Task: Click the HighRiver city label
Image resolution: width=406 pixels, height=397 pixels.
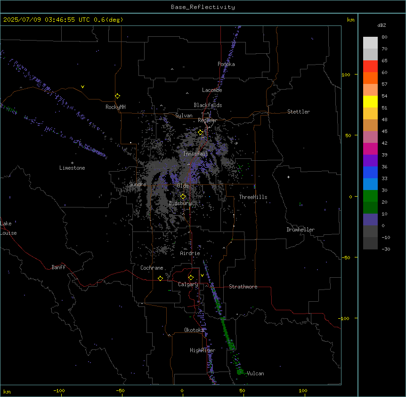Action: tap(203, 350)
